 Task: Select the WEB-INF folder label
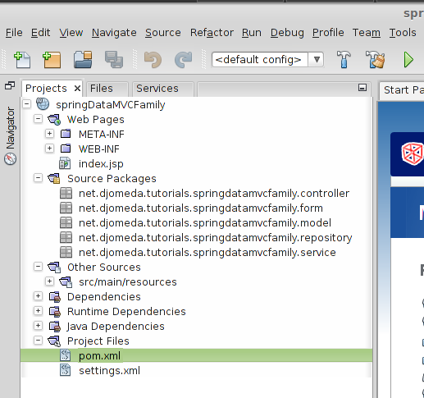pyautogui.click(x=99, y=149)
